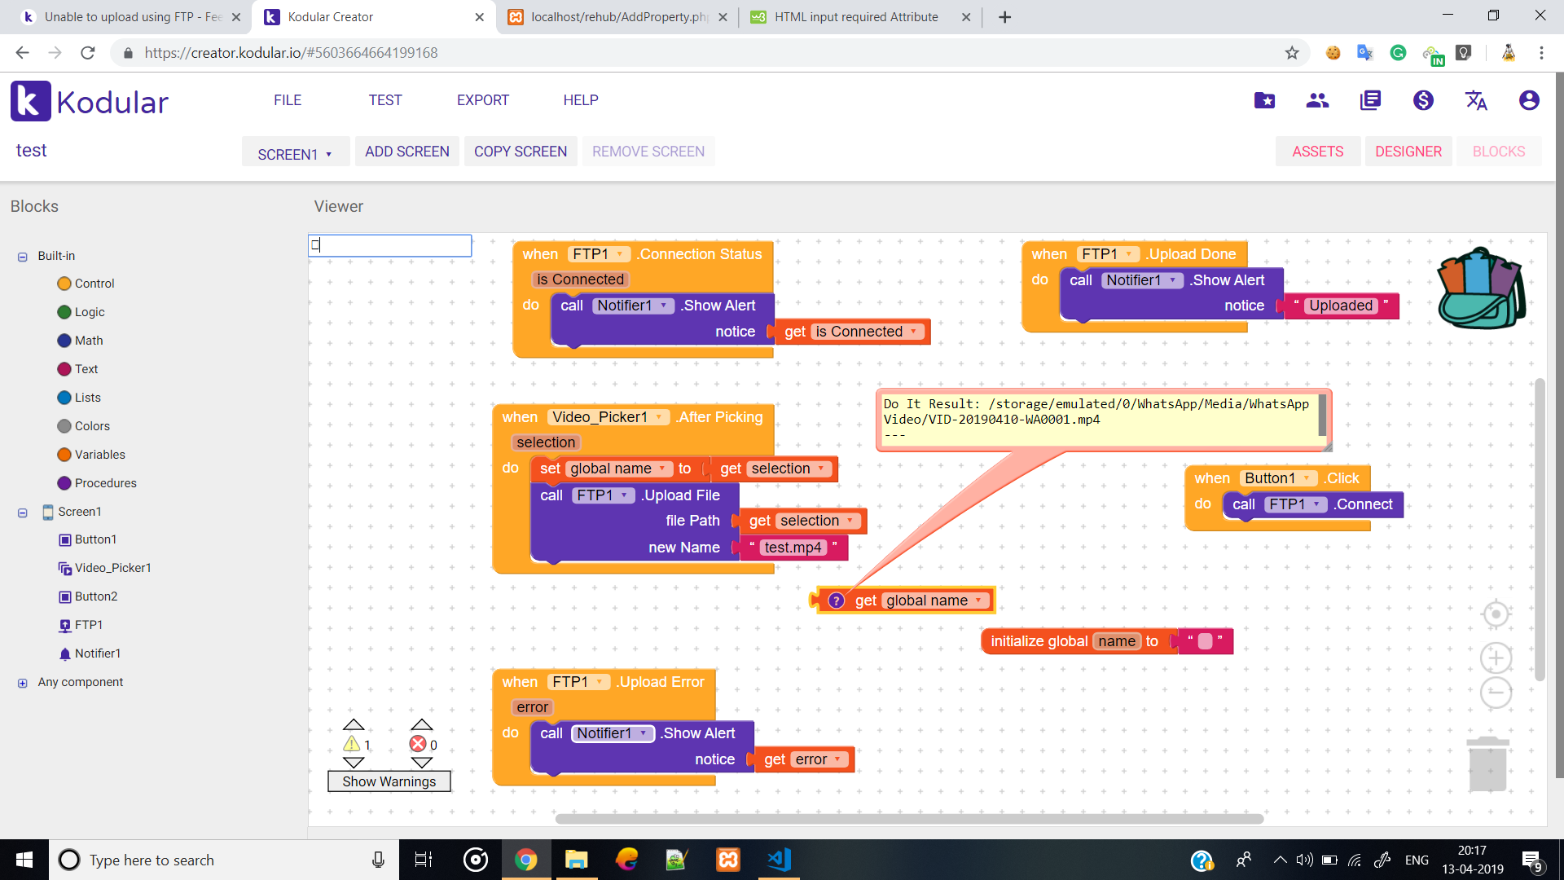The height and width of the screenshot is (880, 1564).
Task: Open the user account icon
Action: 1529,100
